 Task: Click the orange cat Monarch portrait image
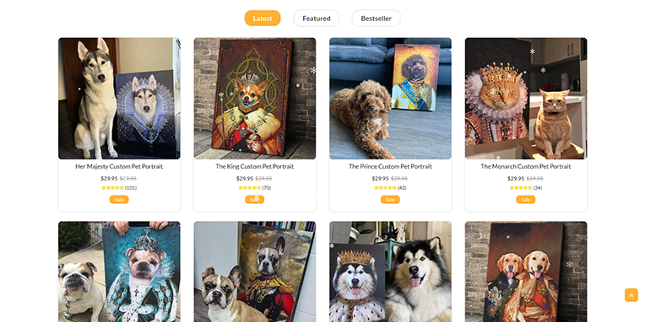(x=526, y=99)
